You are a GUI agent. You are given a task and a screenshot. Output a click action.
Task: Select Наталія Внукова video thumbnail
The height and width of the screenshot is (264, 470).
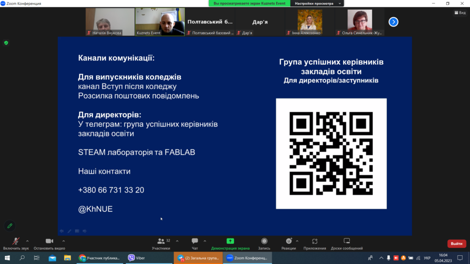tap(110, 22)
